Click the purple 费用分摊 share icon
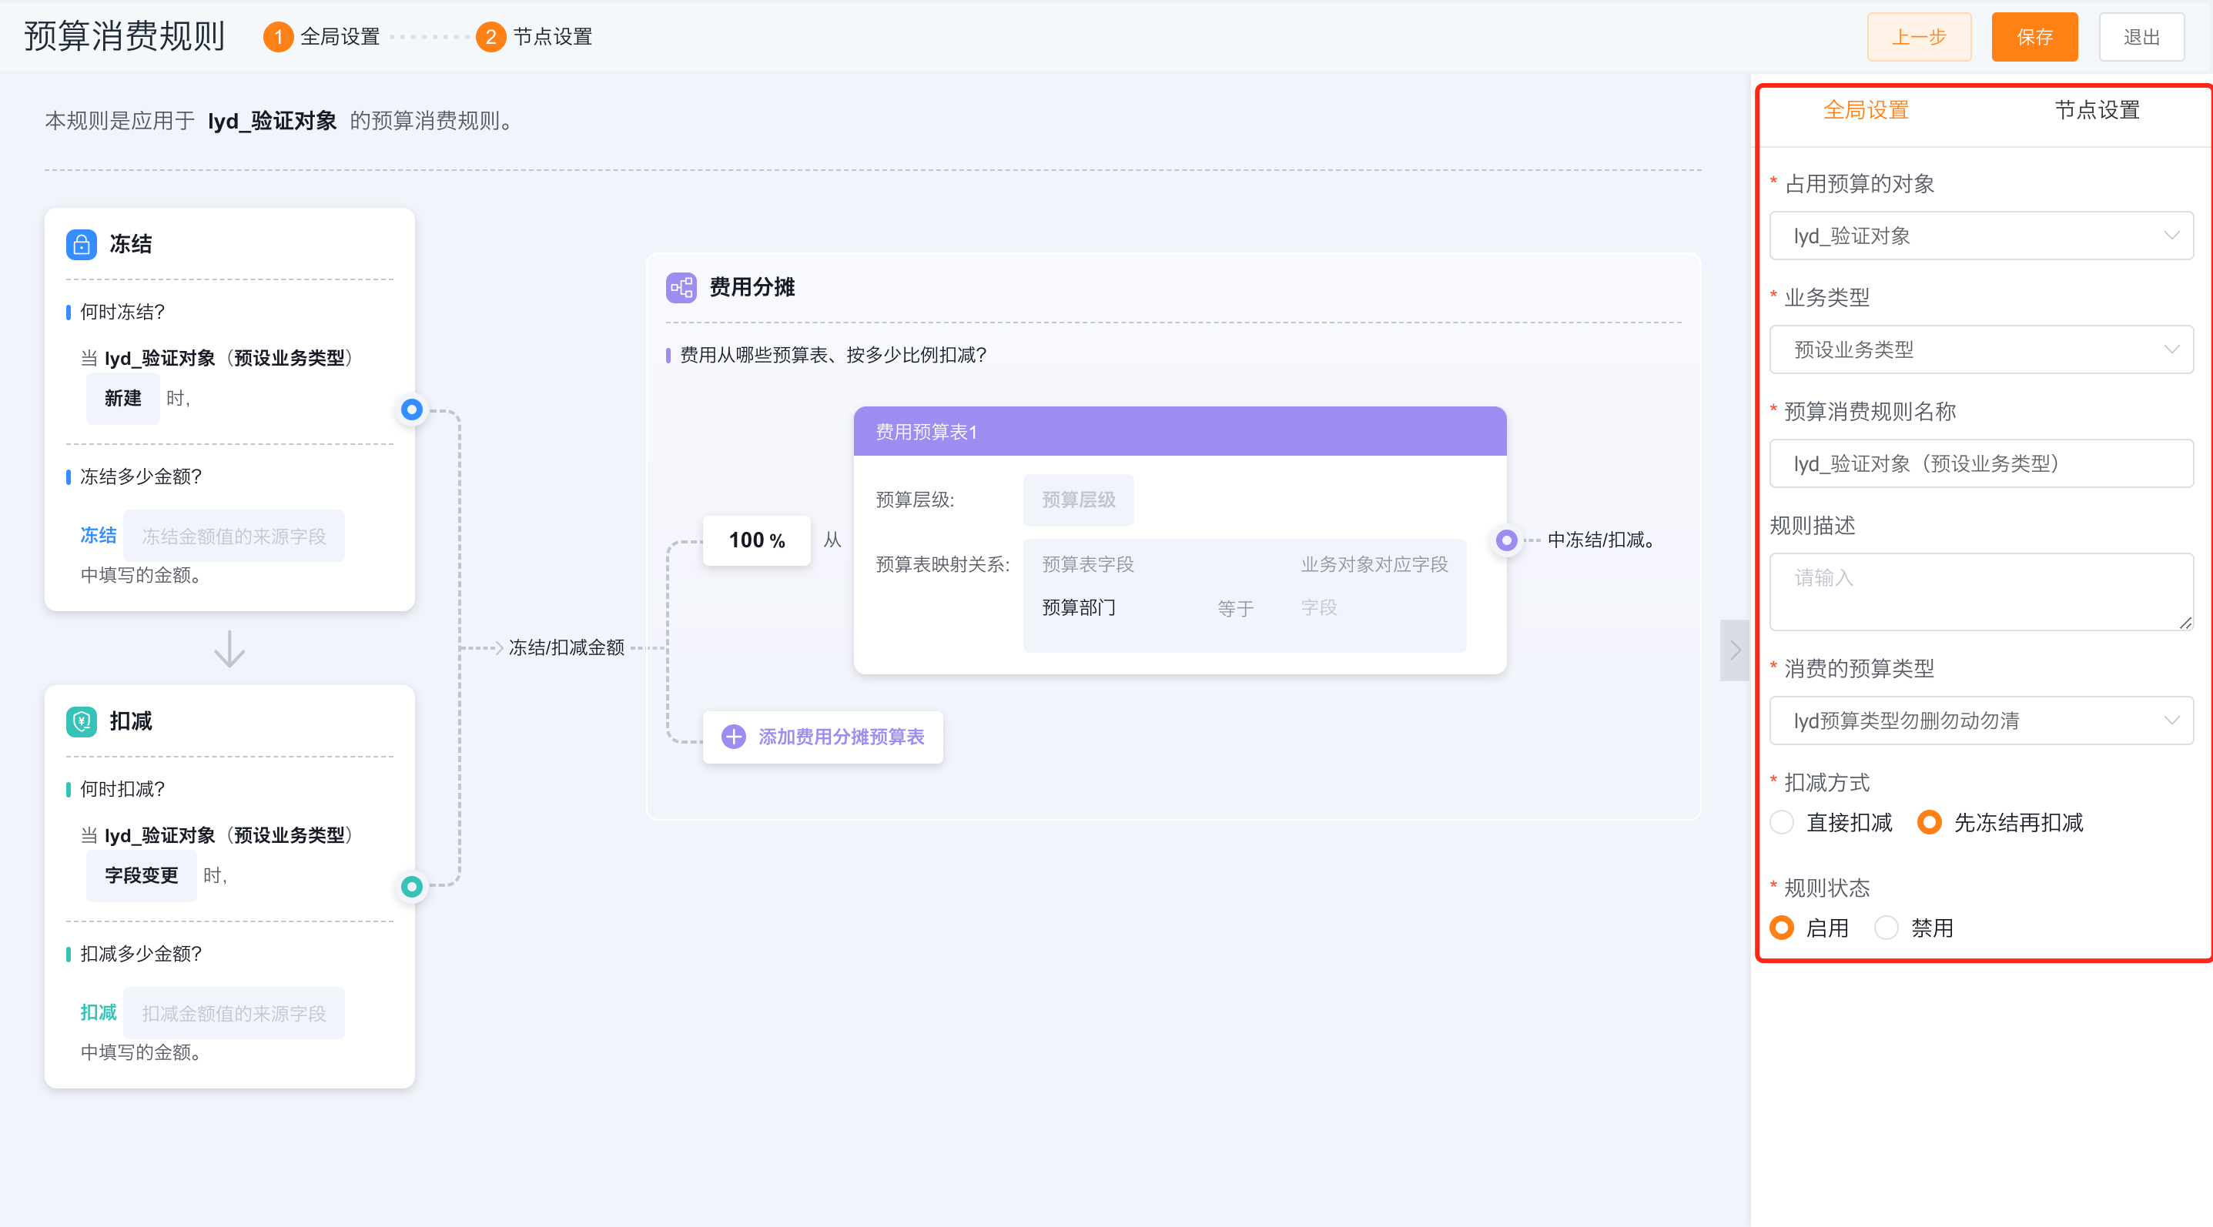This screenshot has width=2213, height=1227. 681,288
